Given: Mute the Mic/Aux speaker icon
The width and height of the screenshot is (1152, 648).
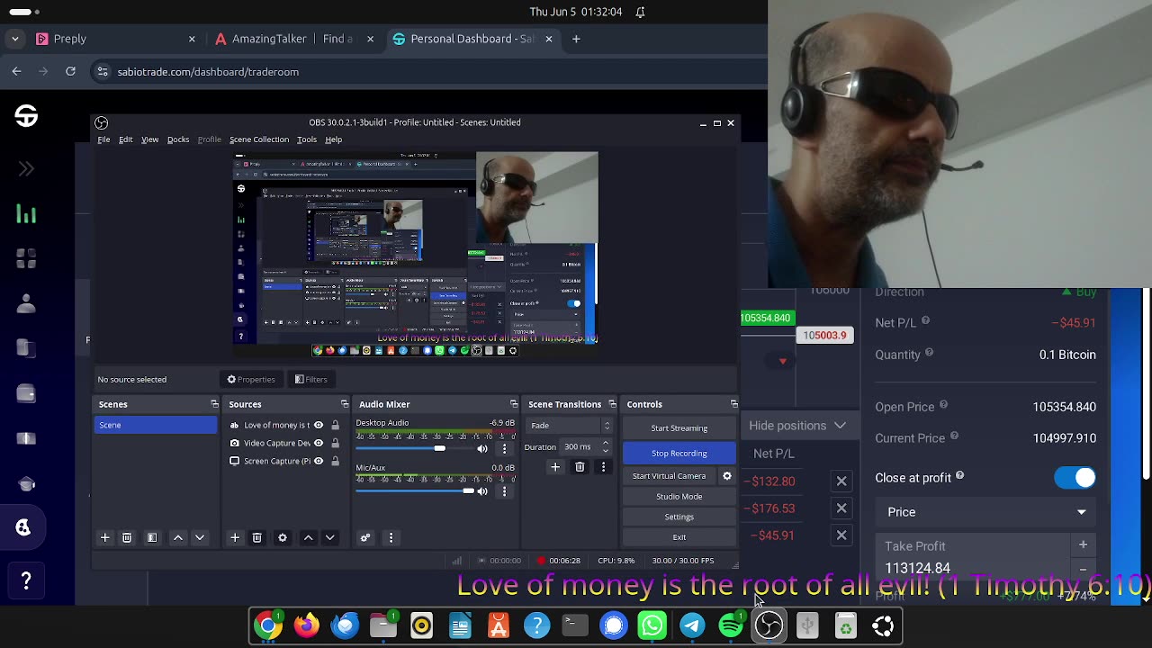Looking at the screenshot, I should (x=482, y=491).
